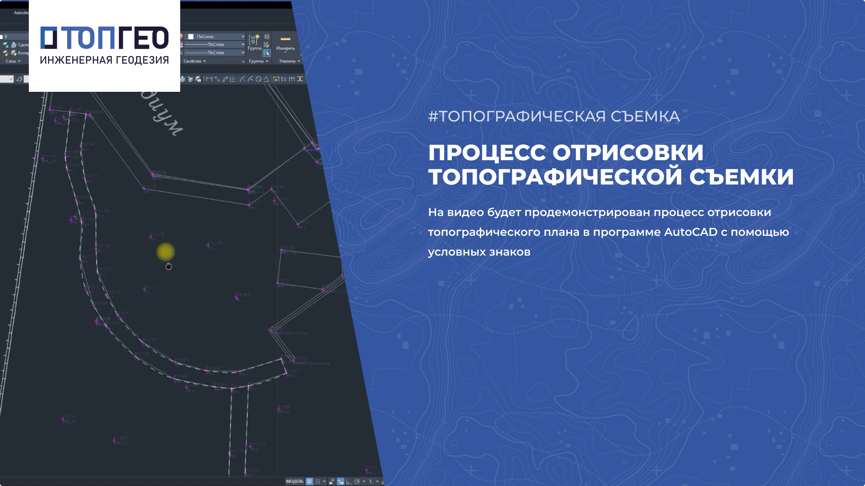Open the bottom ПоСлою linetype dropdown
This screenshot has width=865, height=486.
coord(214,53)
